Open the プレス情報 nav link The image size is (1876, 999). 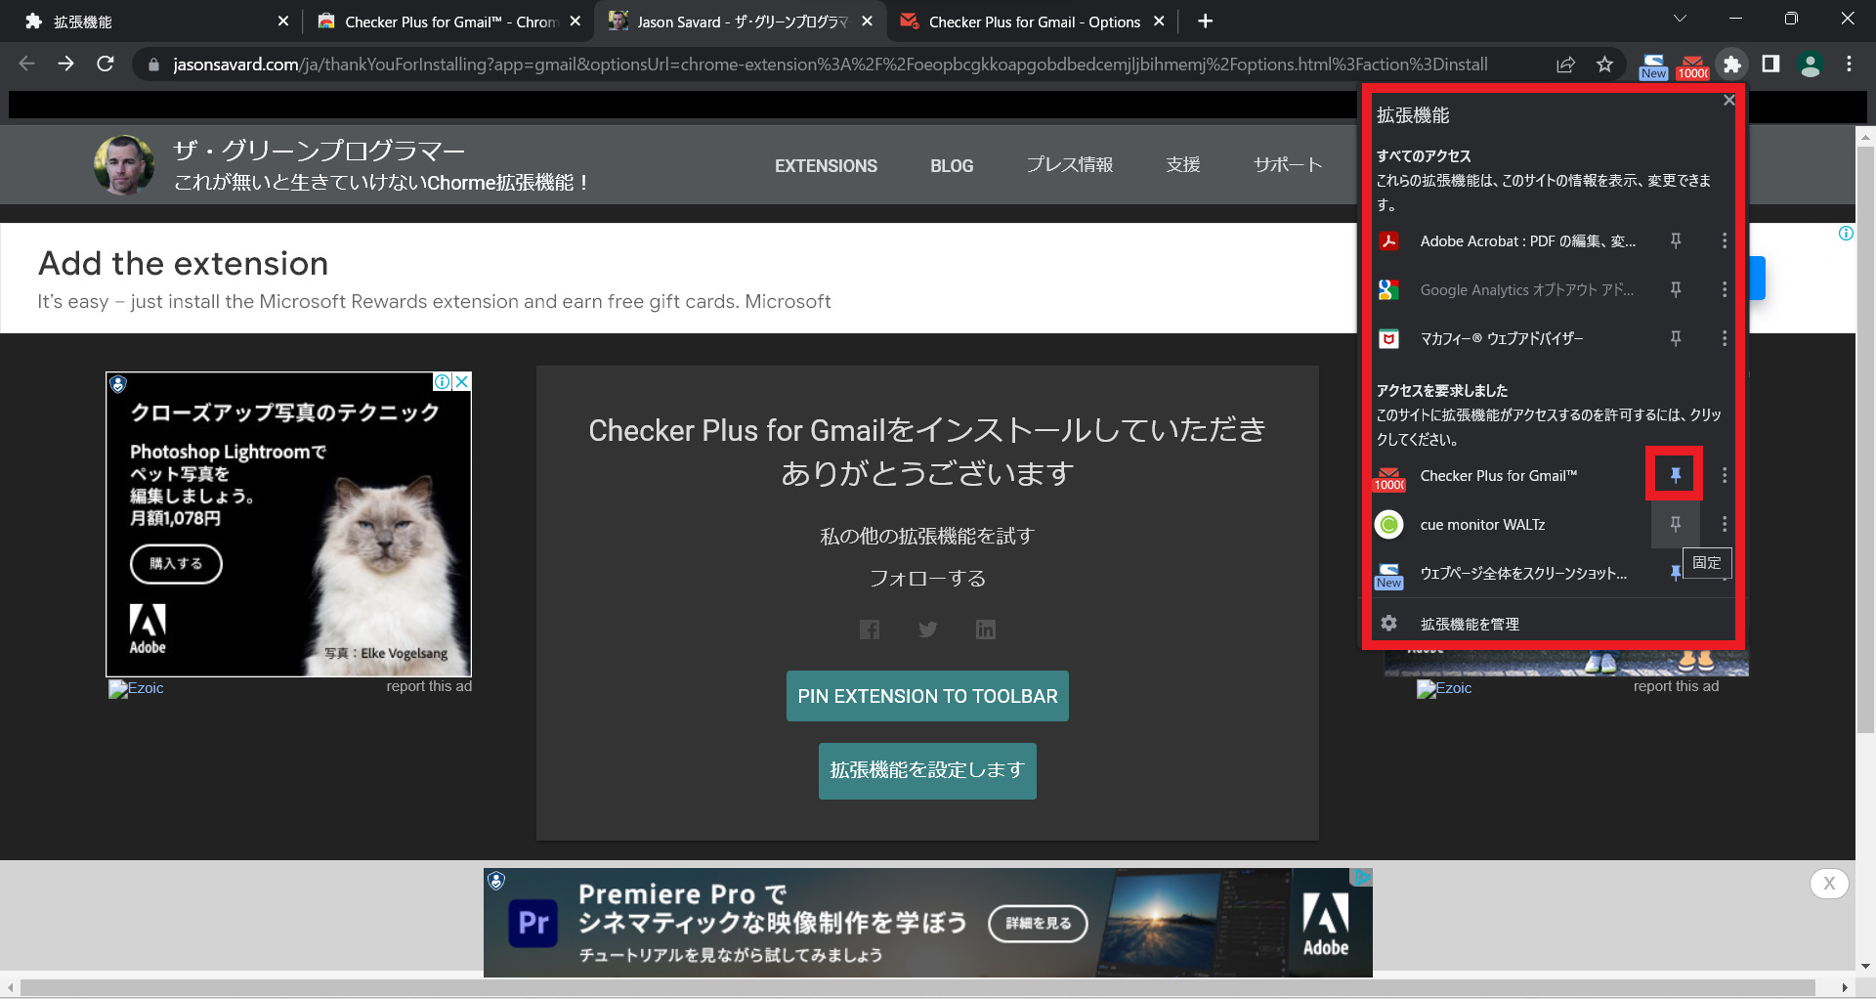pyautogui.click(x=1069, y=165)
